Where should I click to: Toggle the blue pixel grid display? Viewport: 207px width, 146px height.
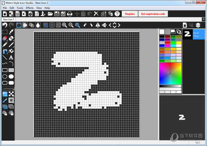point(46,25)
